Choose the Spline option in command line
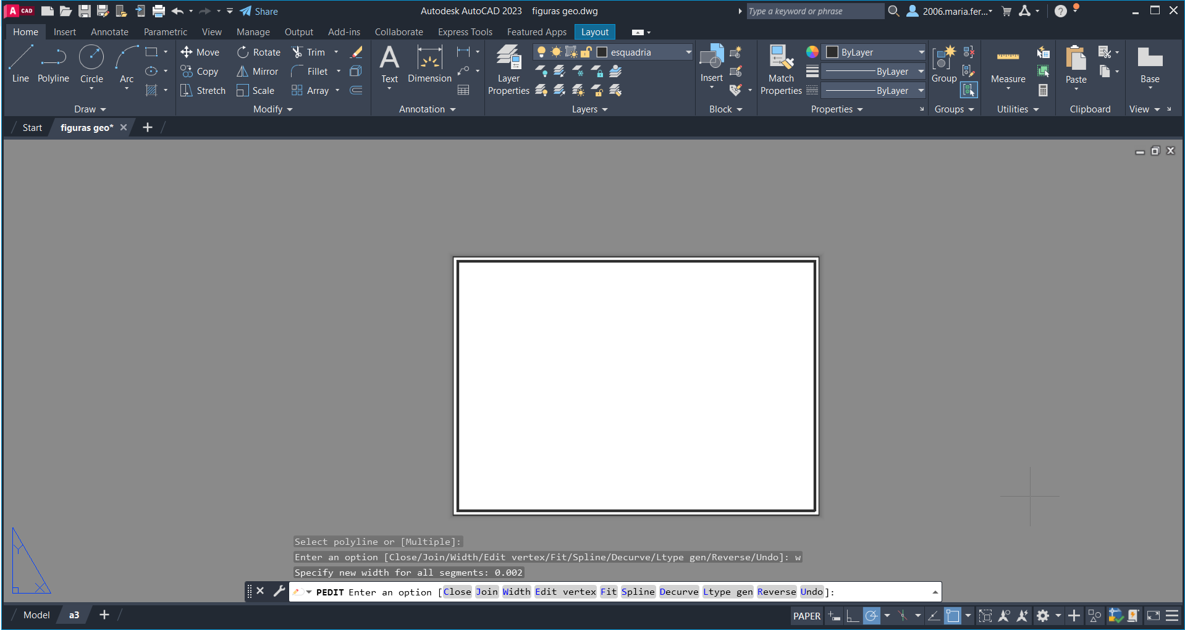 (638, 592)
